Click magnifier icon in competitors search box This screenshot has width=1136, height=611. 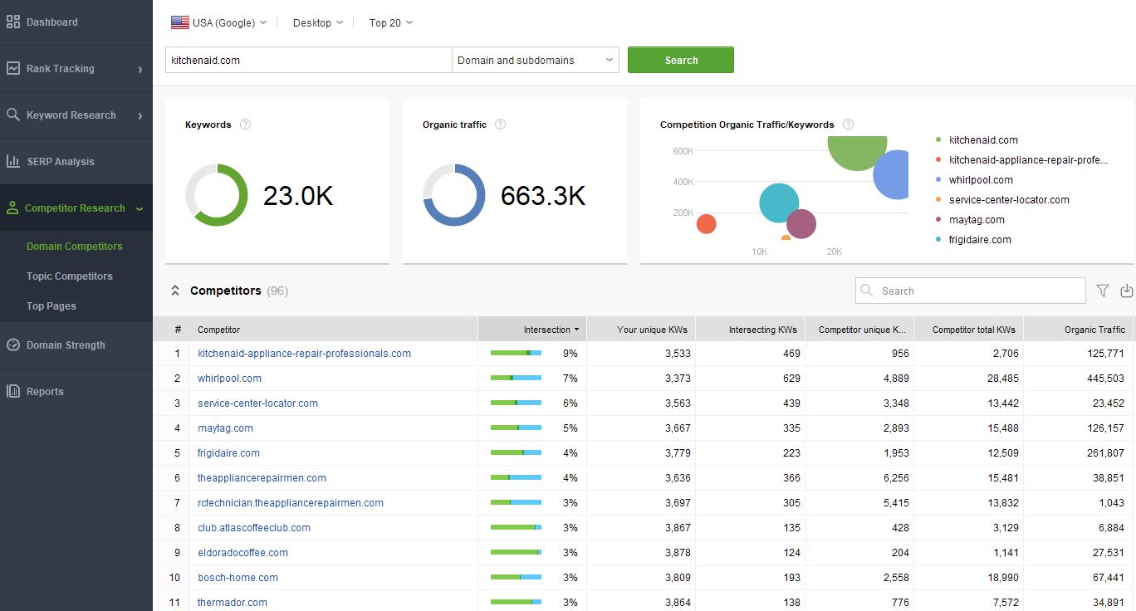(x=868, y=291)
